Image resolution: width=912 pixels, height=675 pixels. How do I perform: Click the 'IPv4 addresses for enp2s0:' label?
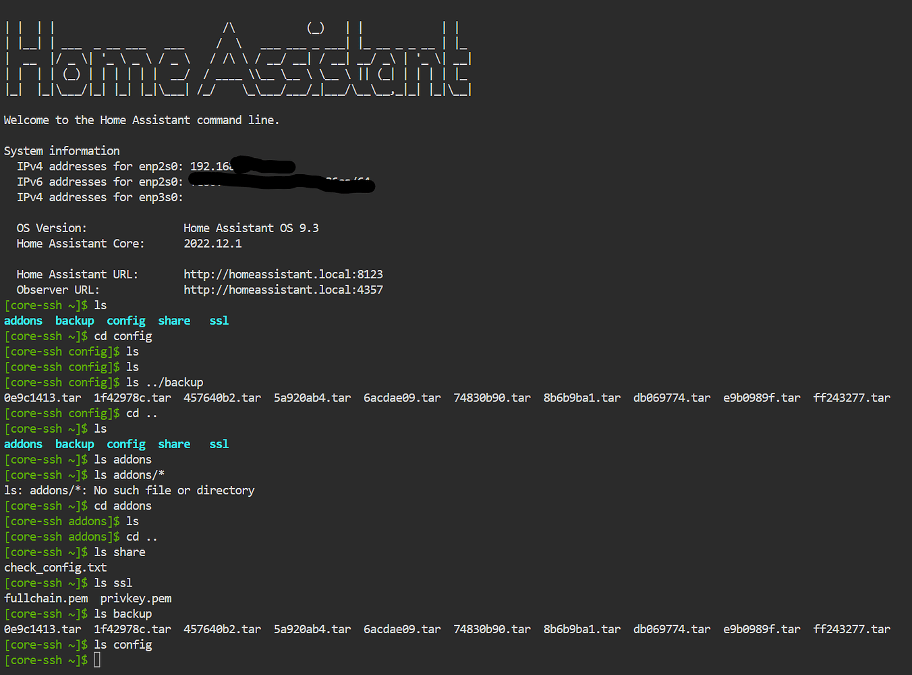coord(100,167)
